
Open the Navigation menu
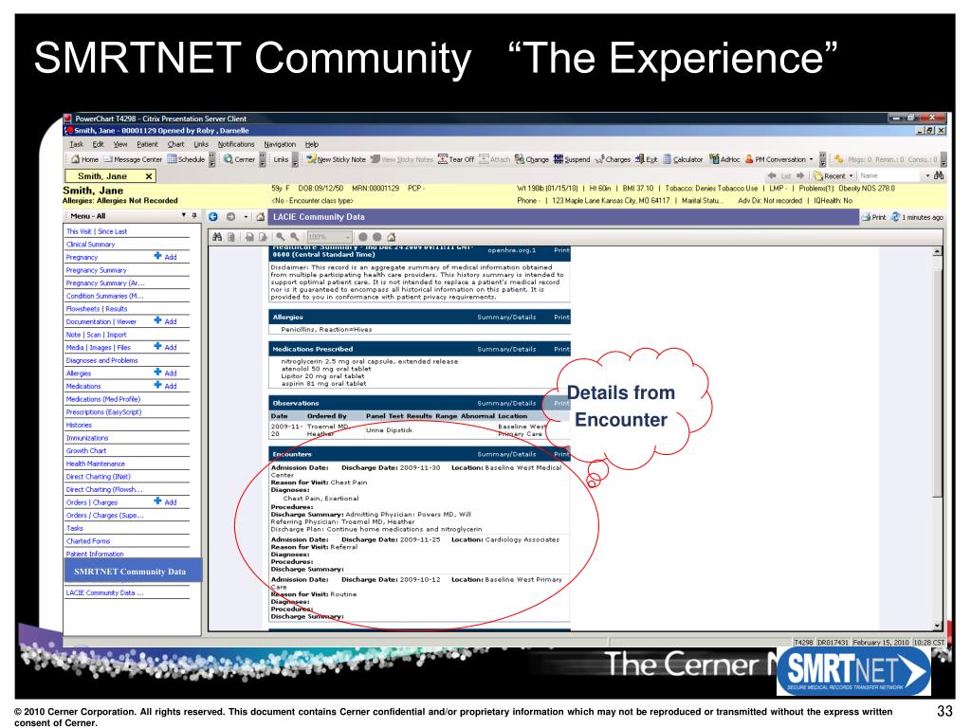(280, 144)
